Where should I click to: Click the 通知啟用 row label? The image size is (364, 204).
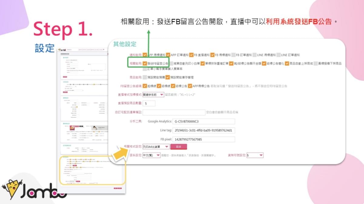point(136,55)
